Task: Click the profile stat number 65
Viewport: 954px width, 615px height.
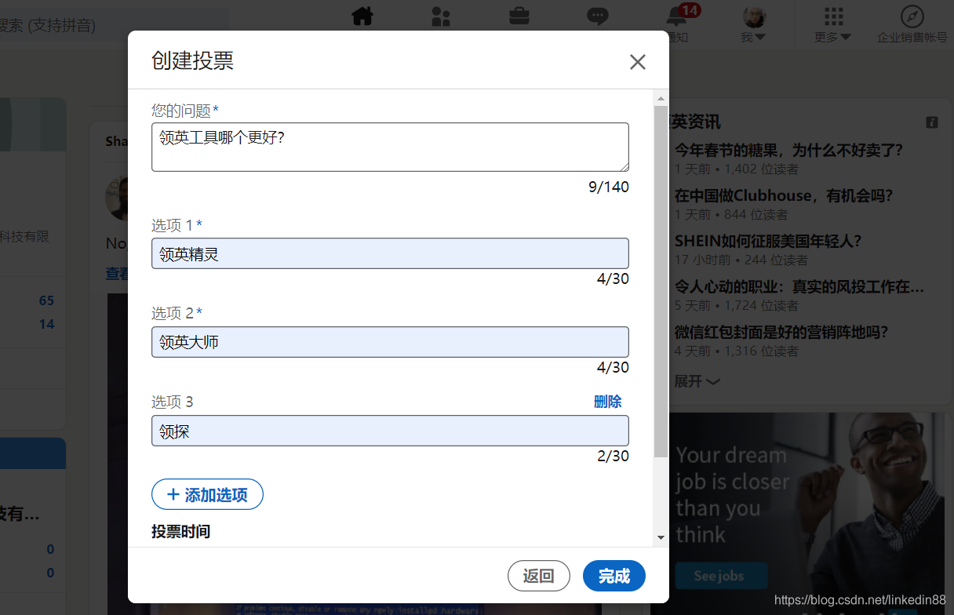Action: [x=46, y=300]
